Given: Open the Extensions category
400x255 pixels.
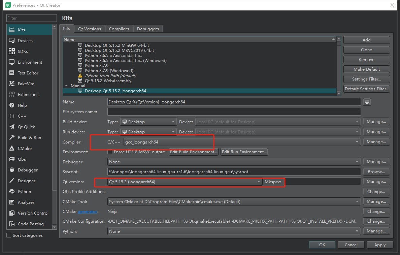Looking at the screenshot, I should pyautogui.click(x=29, y=94).
